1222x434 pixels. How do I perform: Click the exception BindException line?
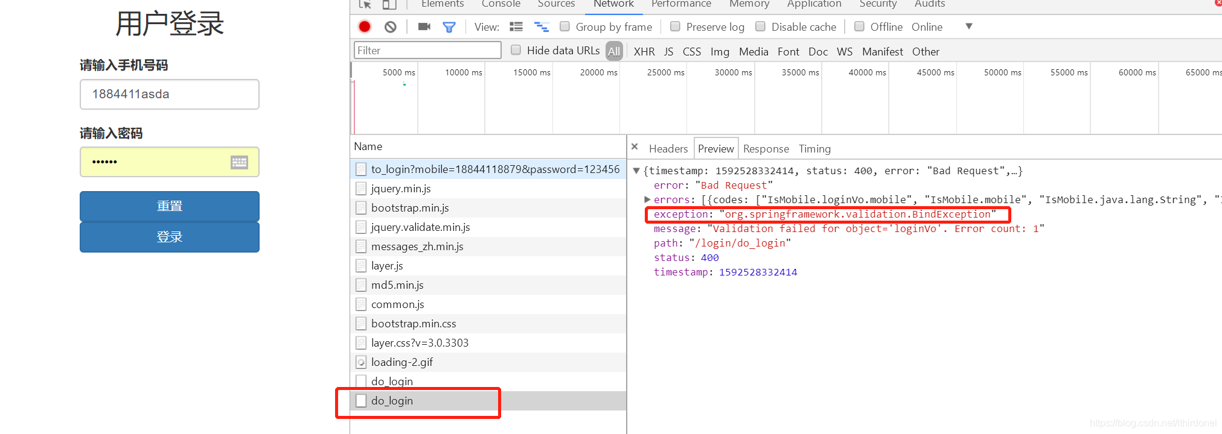825,215
